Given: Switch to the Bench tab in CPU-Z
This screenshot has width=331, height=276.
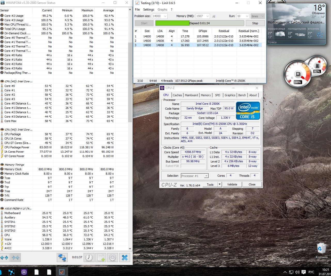Looking at the screenshot, I should pos(242,95).
